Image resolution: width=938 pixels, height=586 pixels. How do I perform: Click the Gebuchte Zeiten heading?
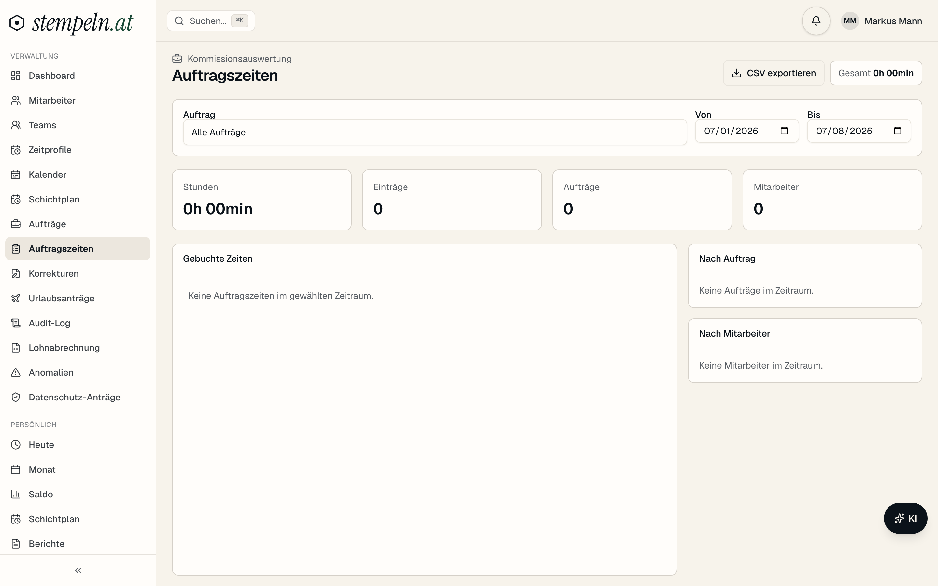tap(218, 258)
